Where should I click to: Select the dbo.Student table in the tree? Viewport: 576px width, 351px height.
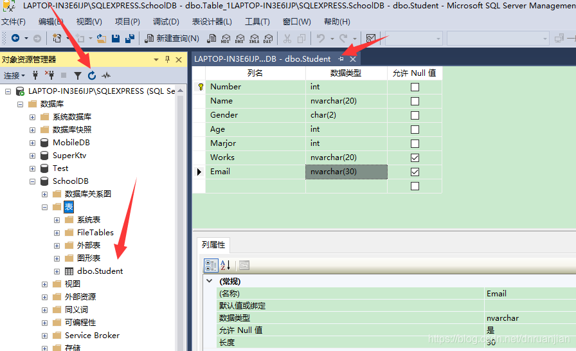[x=100, y=271]
